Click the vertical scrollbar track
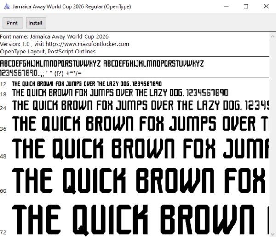 pos(272,135)
